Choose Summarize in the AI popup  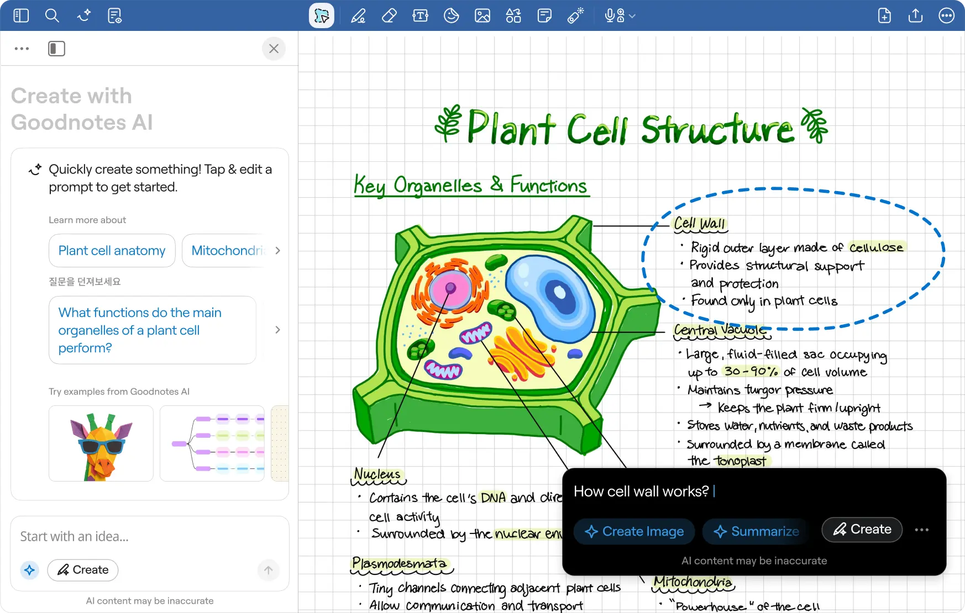[756, 531]
